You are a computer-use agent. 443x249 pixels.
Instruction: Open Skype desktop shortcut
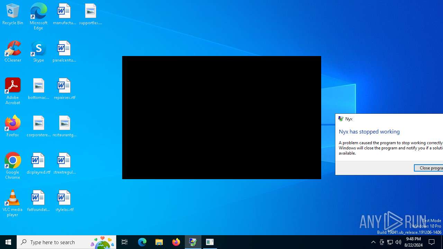(38, 52)
